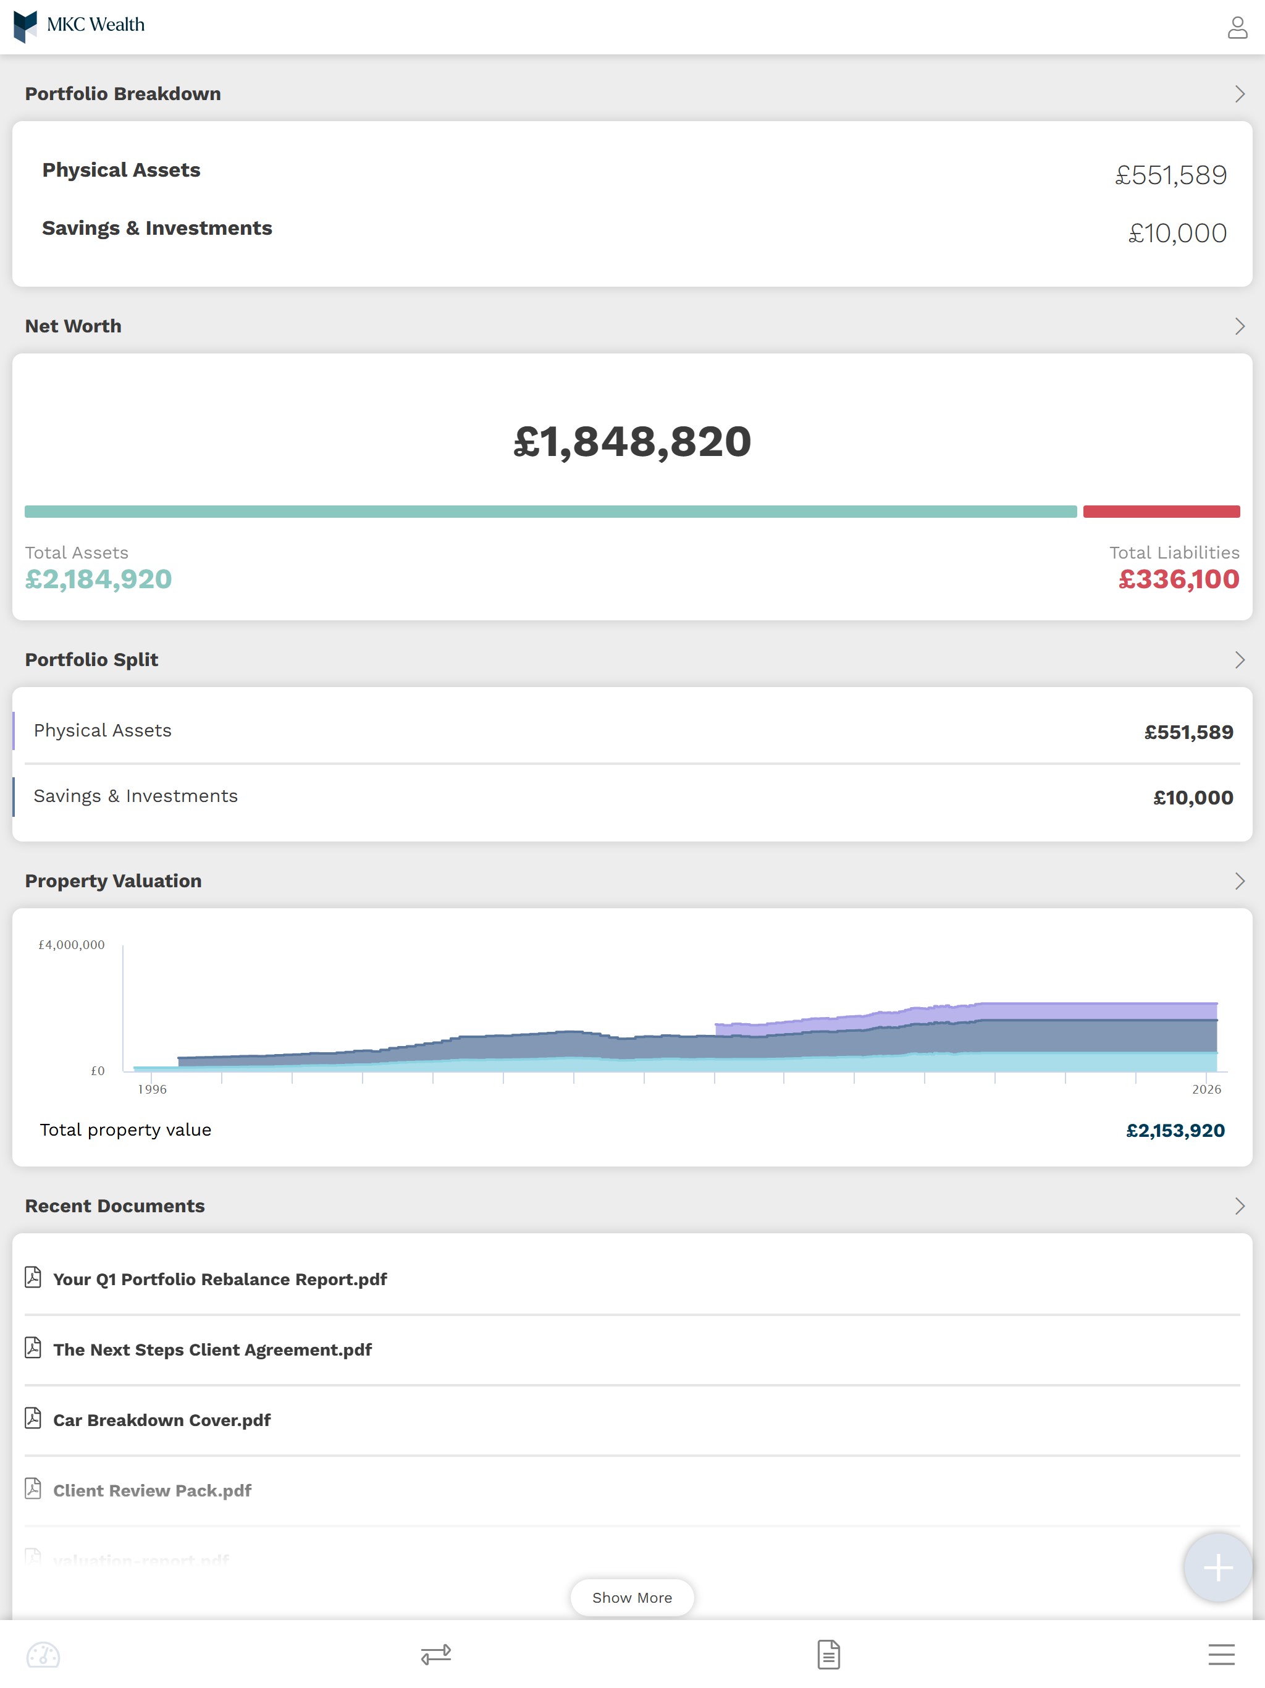Open the hamburger menu icon

coord(1221,1653)
